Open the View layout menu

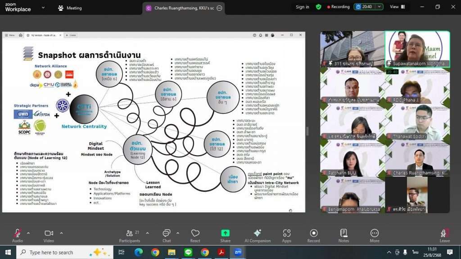[397, 7]
